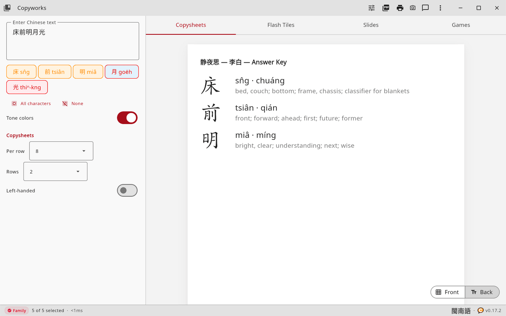Screen dimensions: 506x316
Task: Click the check icon in the Family badge
Action: point(9,310)
